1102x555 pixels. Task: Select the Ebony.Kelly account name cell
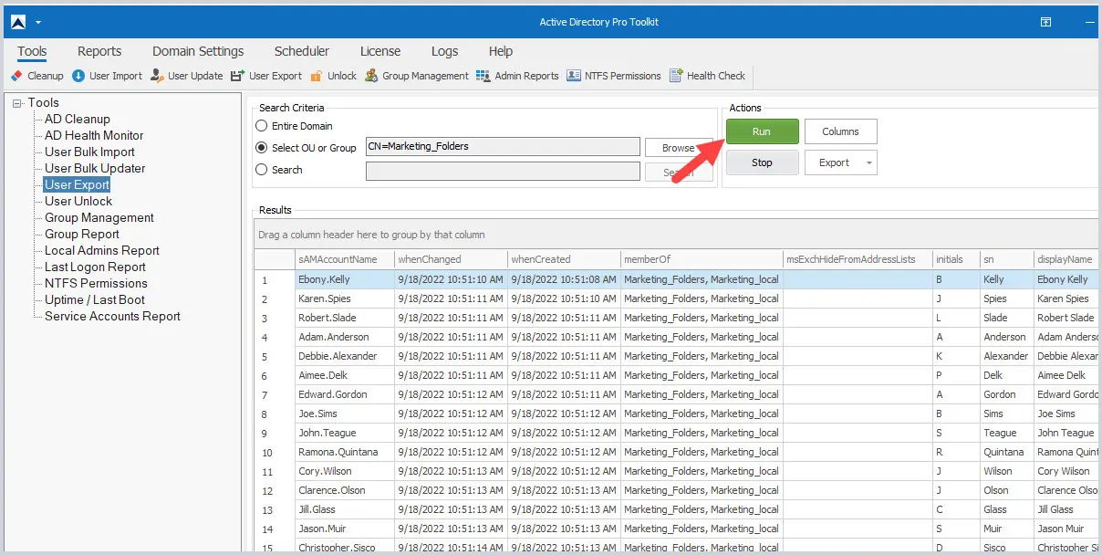[x=344, y=279]
